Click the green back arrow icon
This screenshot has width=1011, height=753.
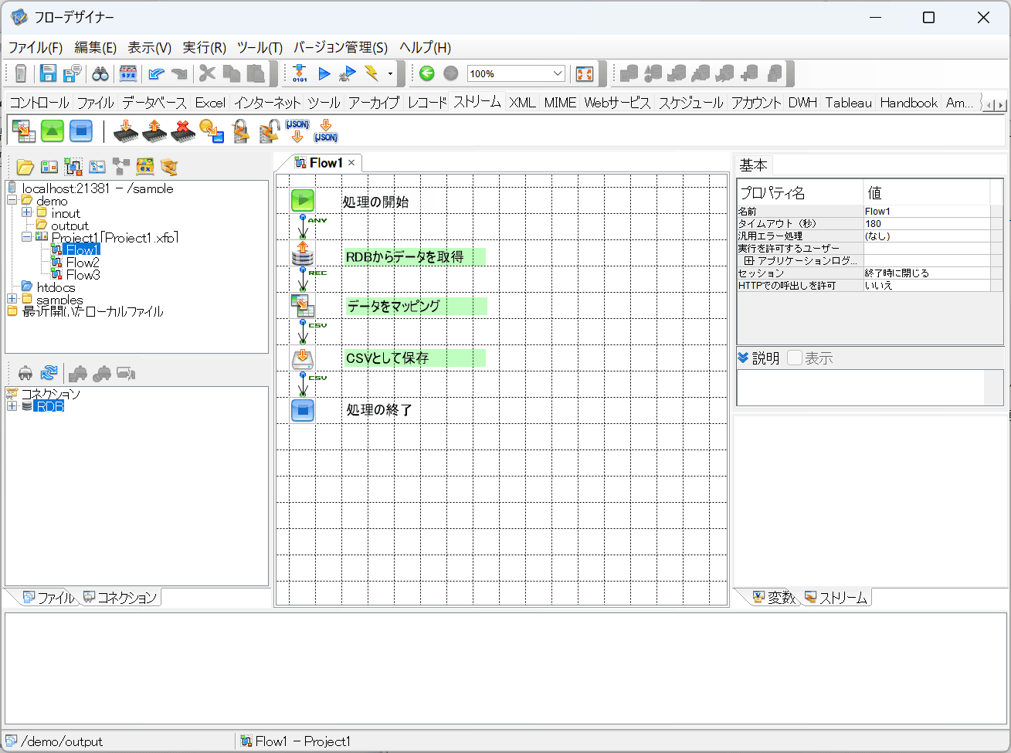tap(427, 73)
